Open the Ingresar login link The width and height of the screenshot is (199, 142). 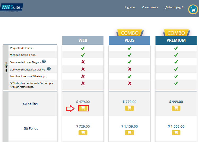pyautogui.click(x=130, y=7)
